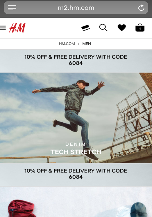Click the H&M logo
The image size is (152, 217).
click(17, 28)
